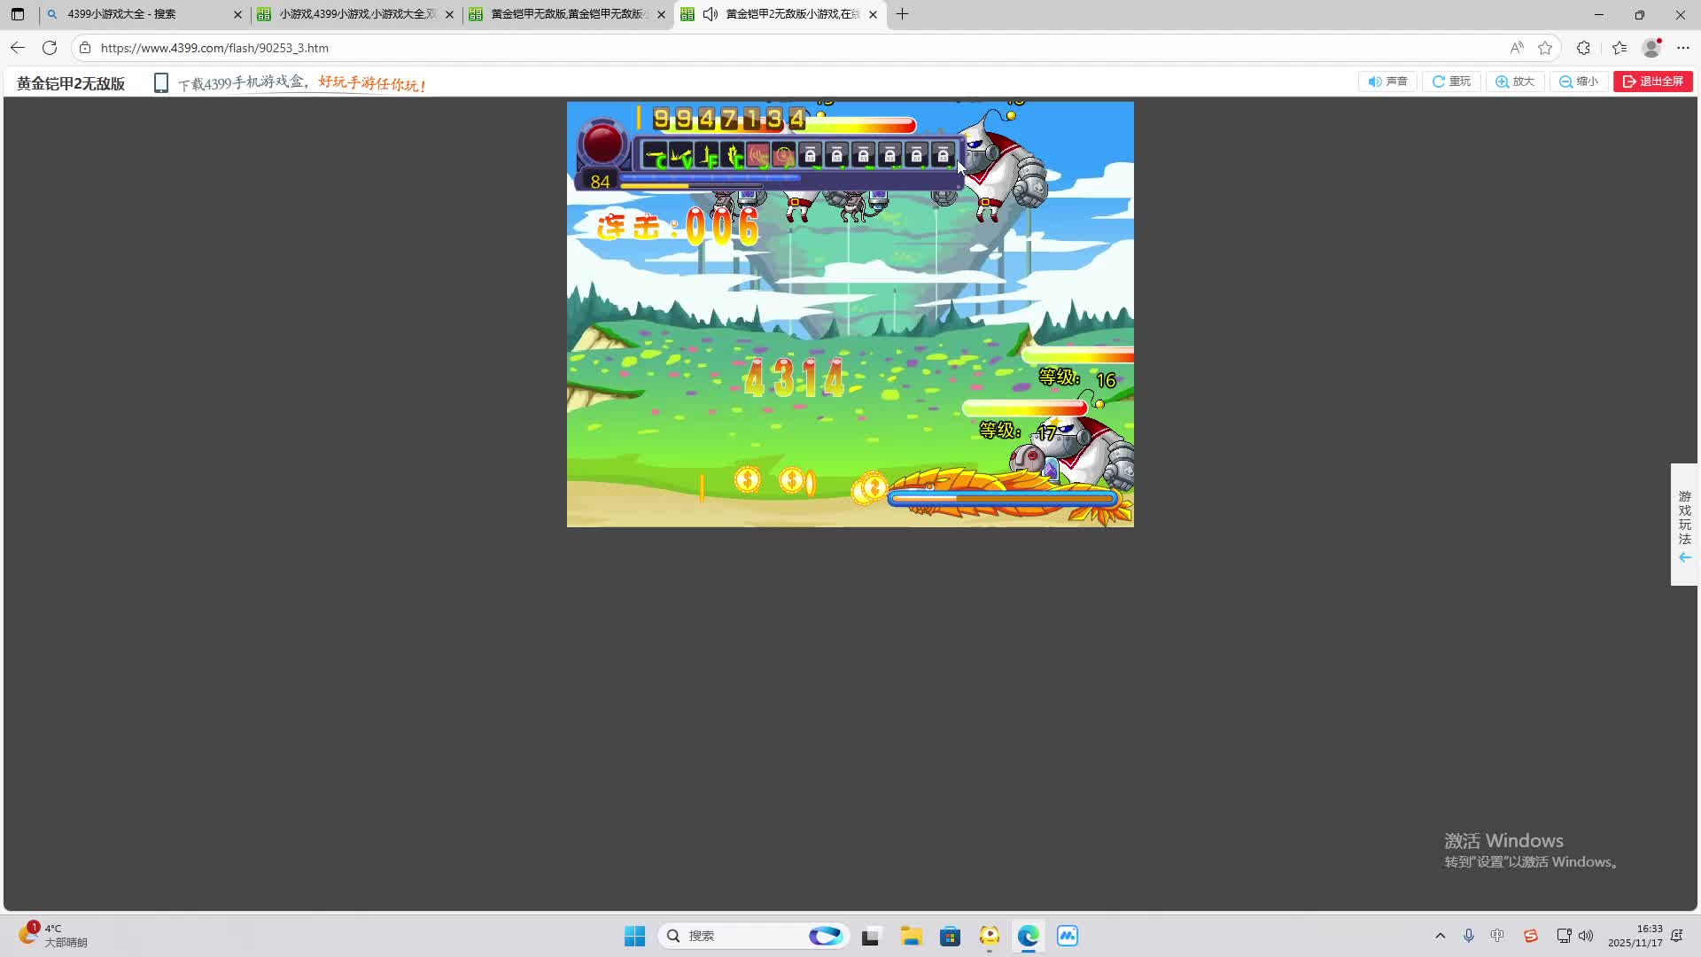Refresh the current page

(x=50, y=48)
